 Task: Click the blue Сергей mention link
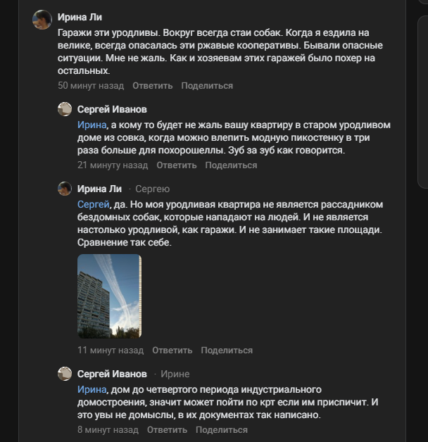tap(94, 204)
